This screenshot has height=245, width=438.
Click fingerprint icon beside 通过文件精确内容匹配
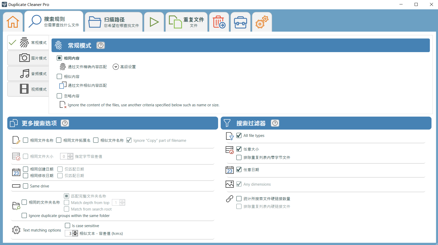coord(62,67)
